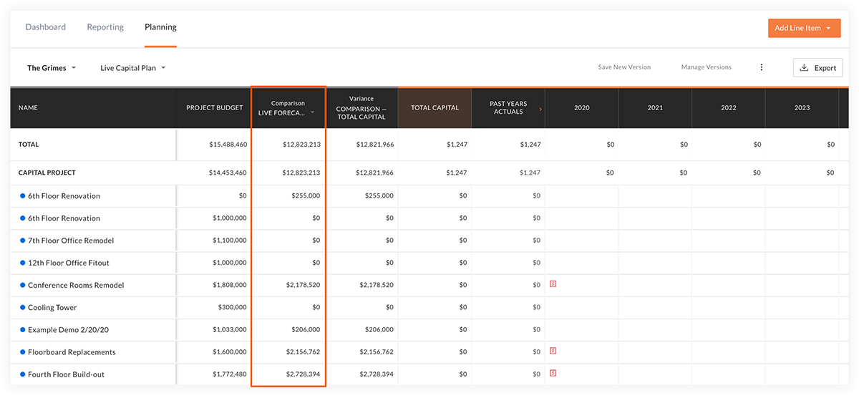Click the PROJECT BUDGET column header
Image resolution: width=859 pixels, height=398 pixels.
click(x=215, y=108)
